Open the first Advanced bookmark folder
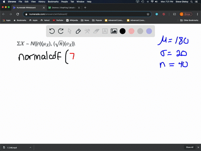The width and height of the screenshot is (201, 151). coord(114,20)
